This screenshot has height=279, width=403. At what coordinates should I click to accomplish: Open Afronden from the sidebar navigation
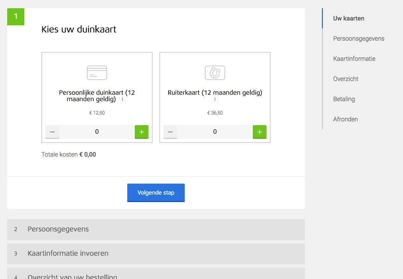(345, 119)
